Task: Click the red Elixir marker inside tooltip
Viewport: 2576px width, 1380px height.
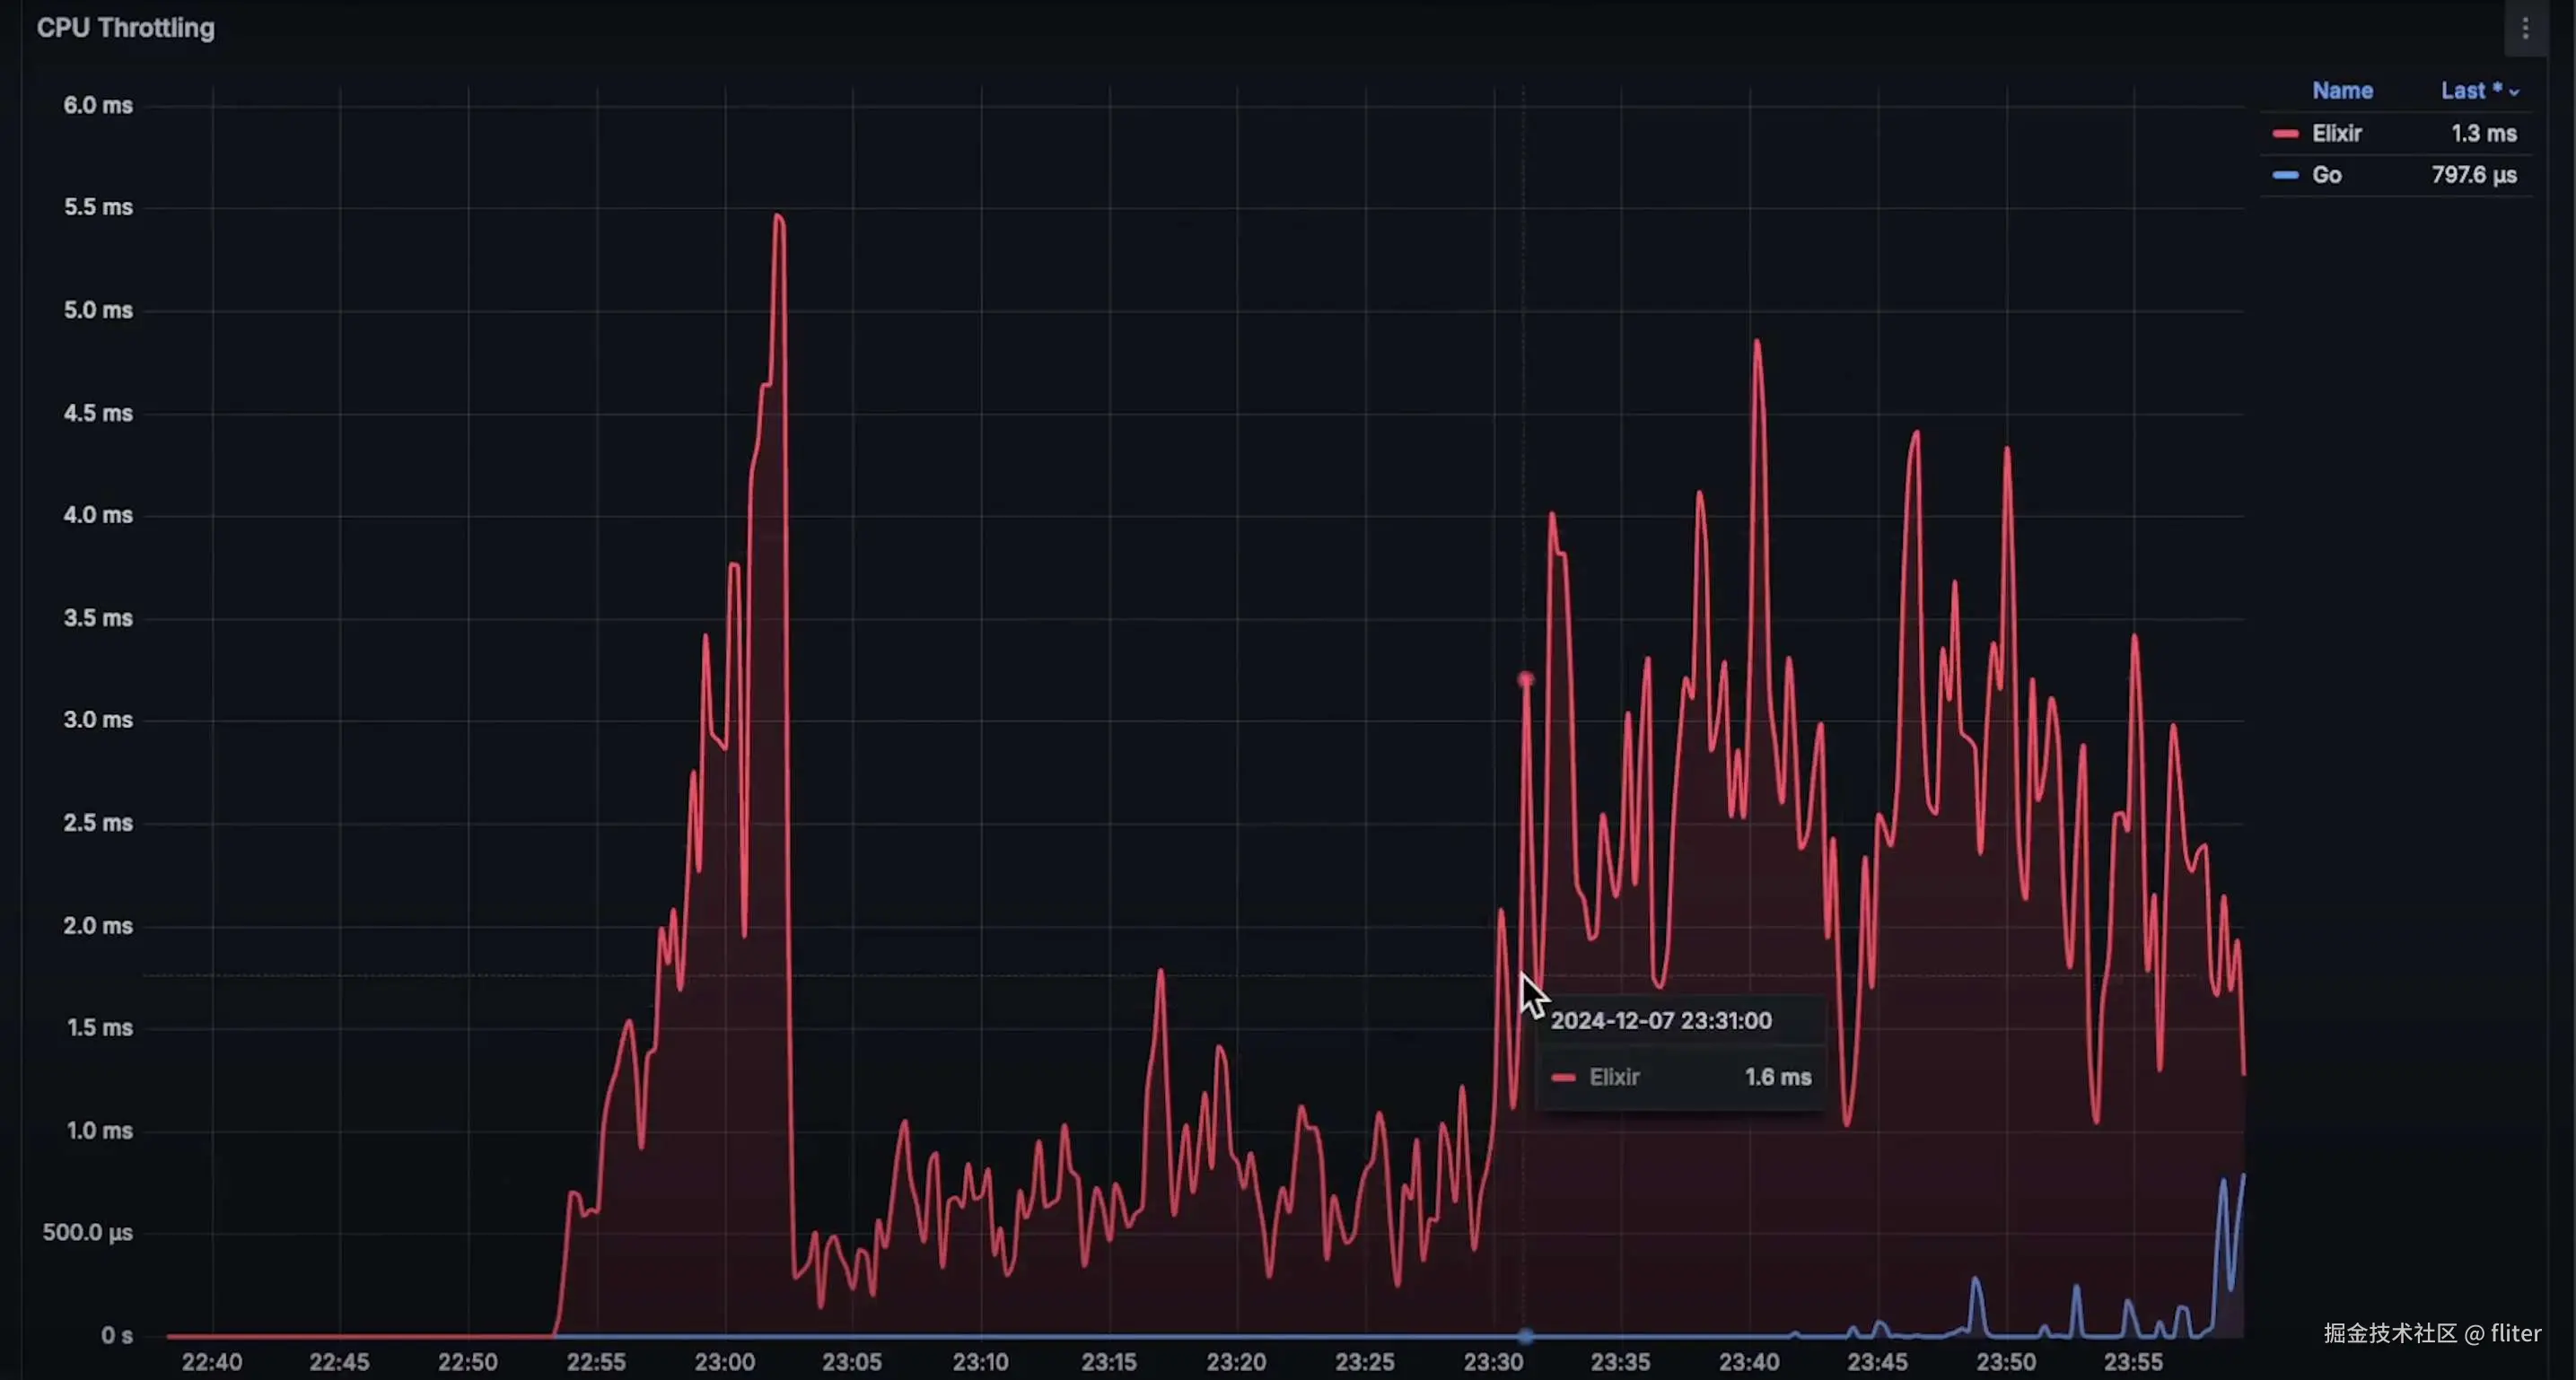Action: click(x=1563, y=1078)
